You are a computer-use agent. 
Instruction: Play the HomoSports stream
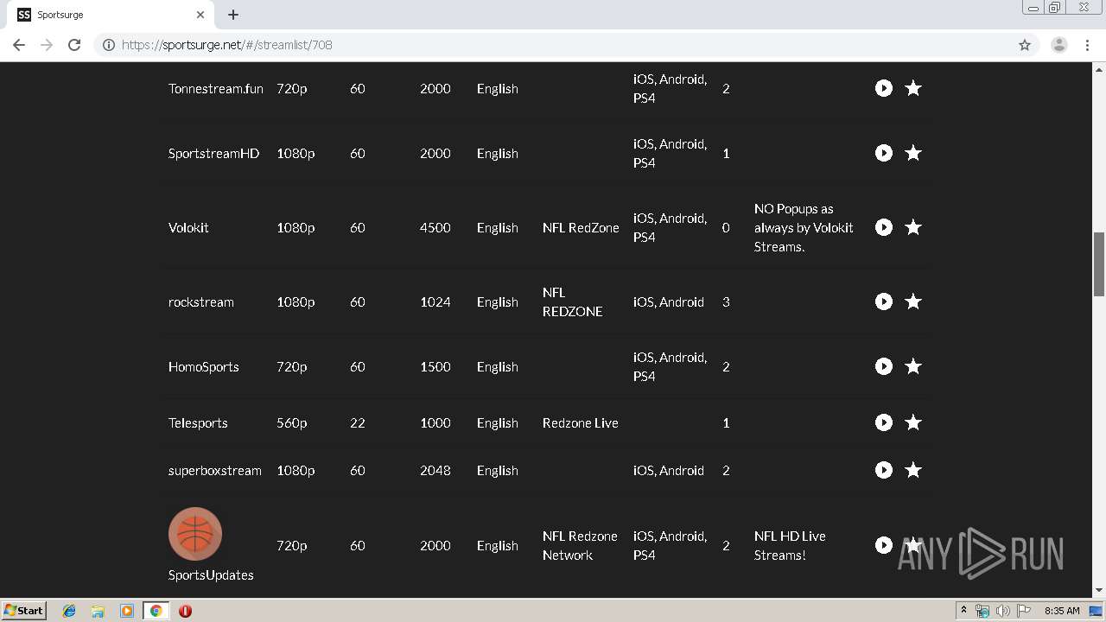(x=883, y=366)
